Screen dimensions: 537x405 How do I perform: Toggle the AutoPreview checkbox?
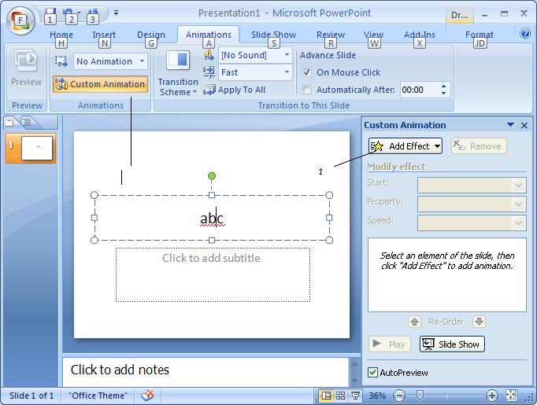tap(373, 372)
